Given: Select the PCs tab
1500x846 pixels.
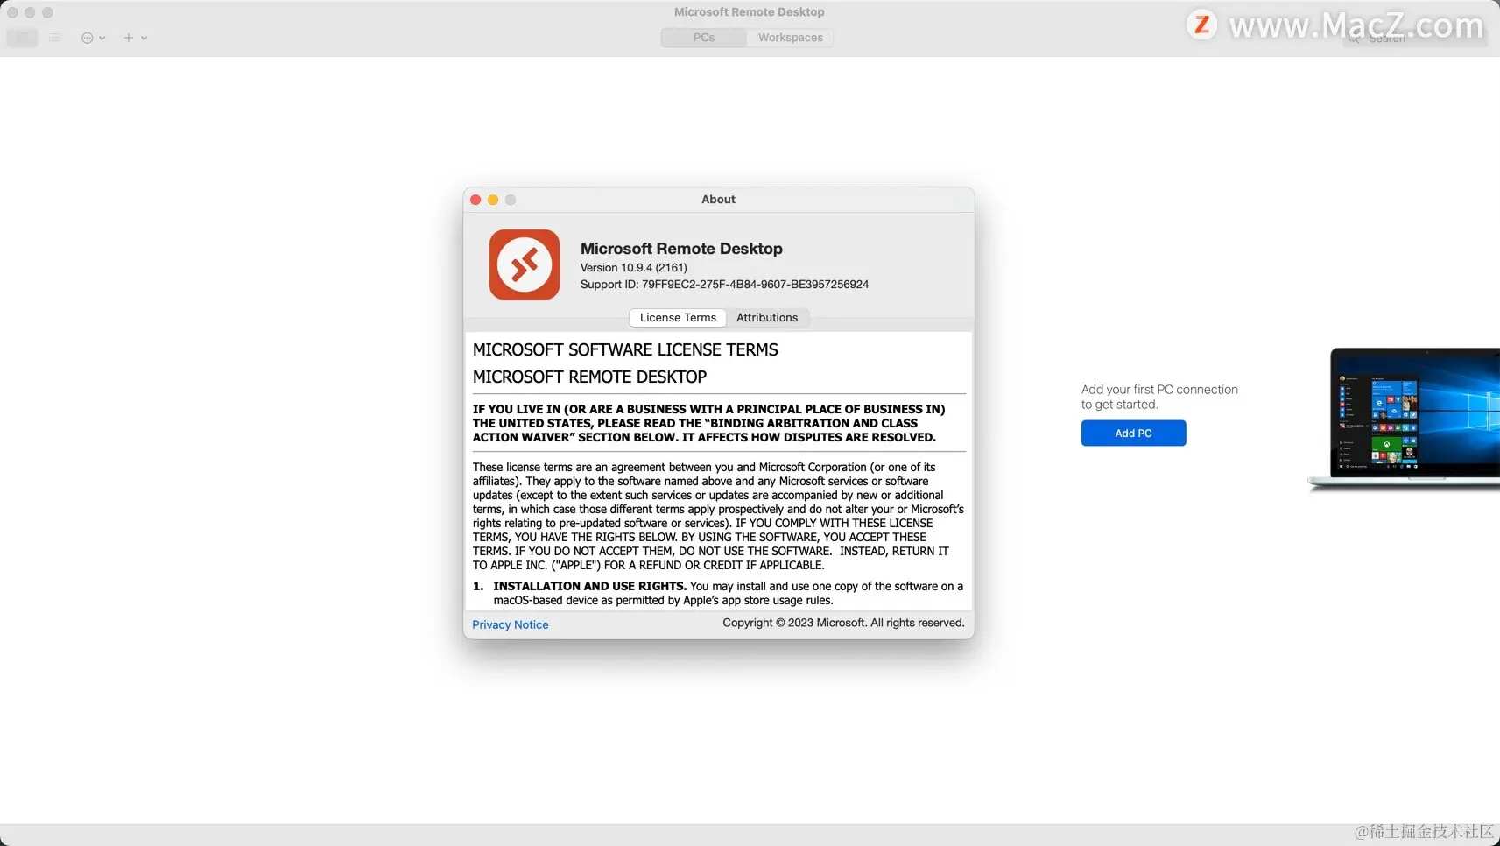Looking at the screenshot, I should 704,38.
